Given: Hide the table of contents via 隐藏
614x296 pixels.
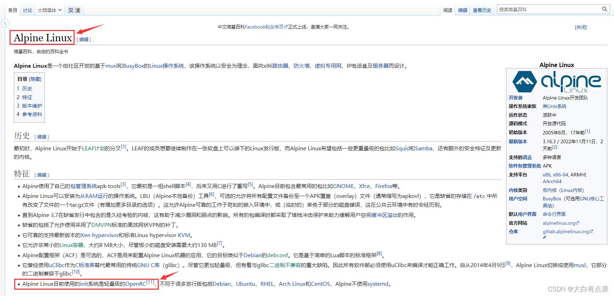Looking at the screenshot, I should pyautogui.click(x=35, y=79).
